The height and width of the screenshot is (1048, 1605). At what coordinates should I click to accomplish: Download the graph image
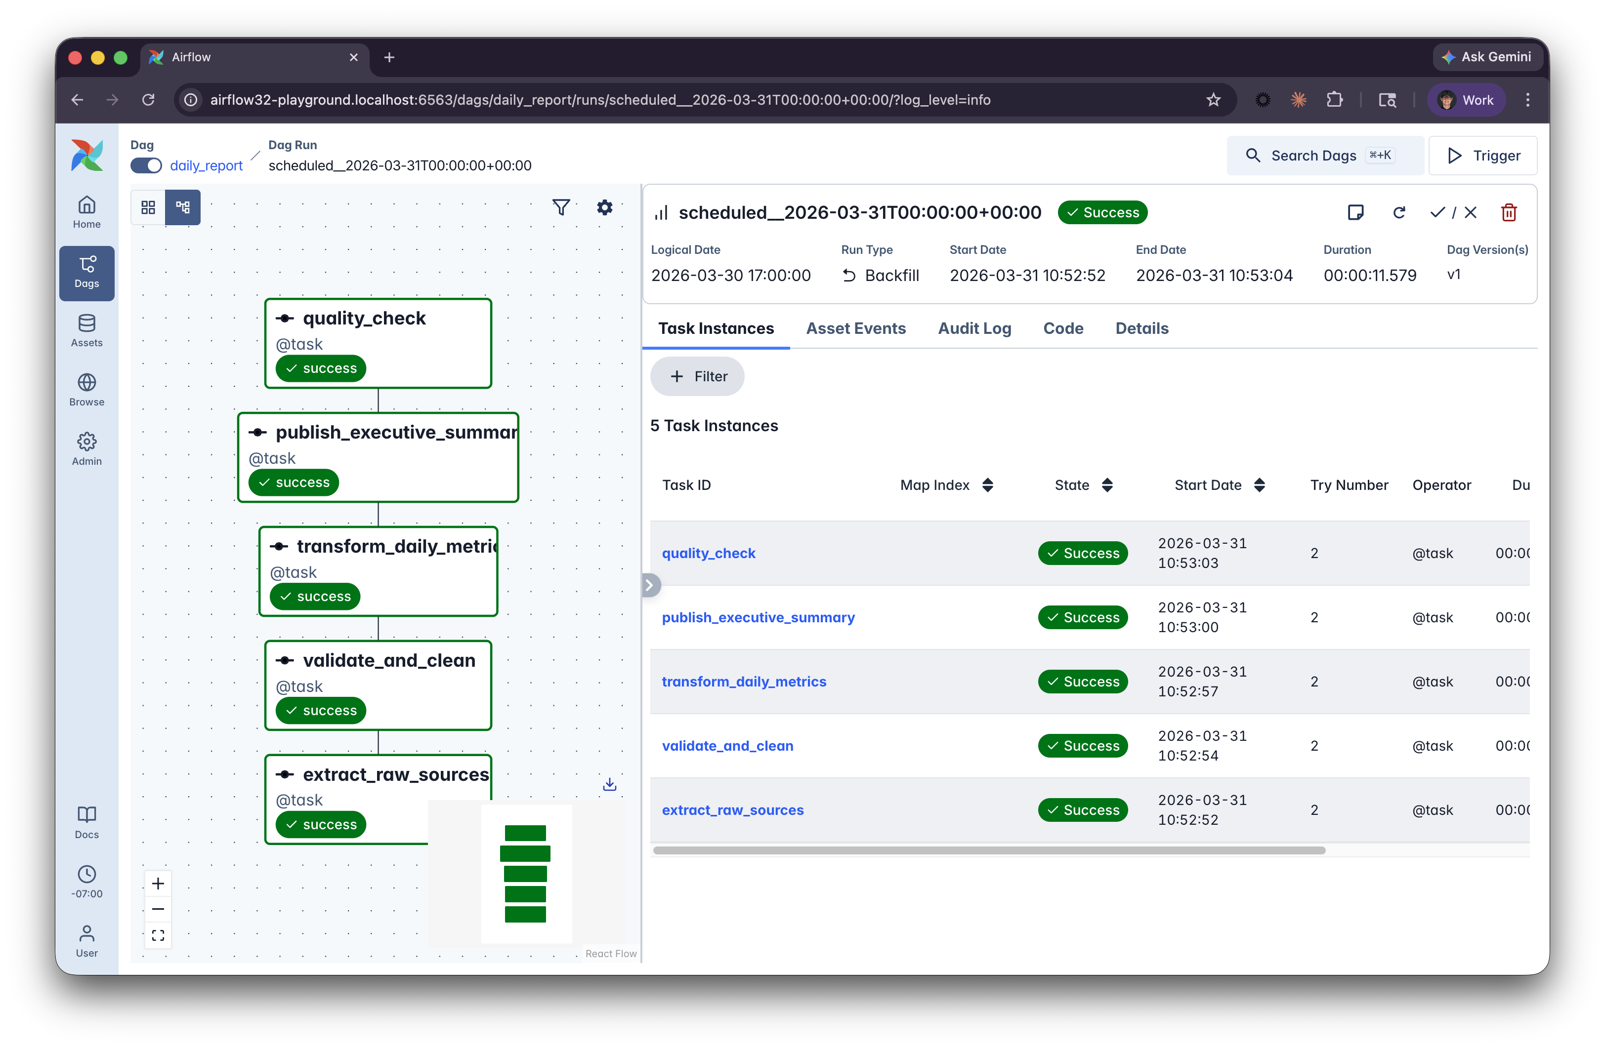click(610, 784)
